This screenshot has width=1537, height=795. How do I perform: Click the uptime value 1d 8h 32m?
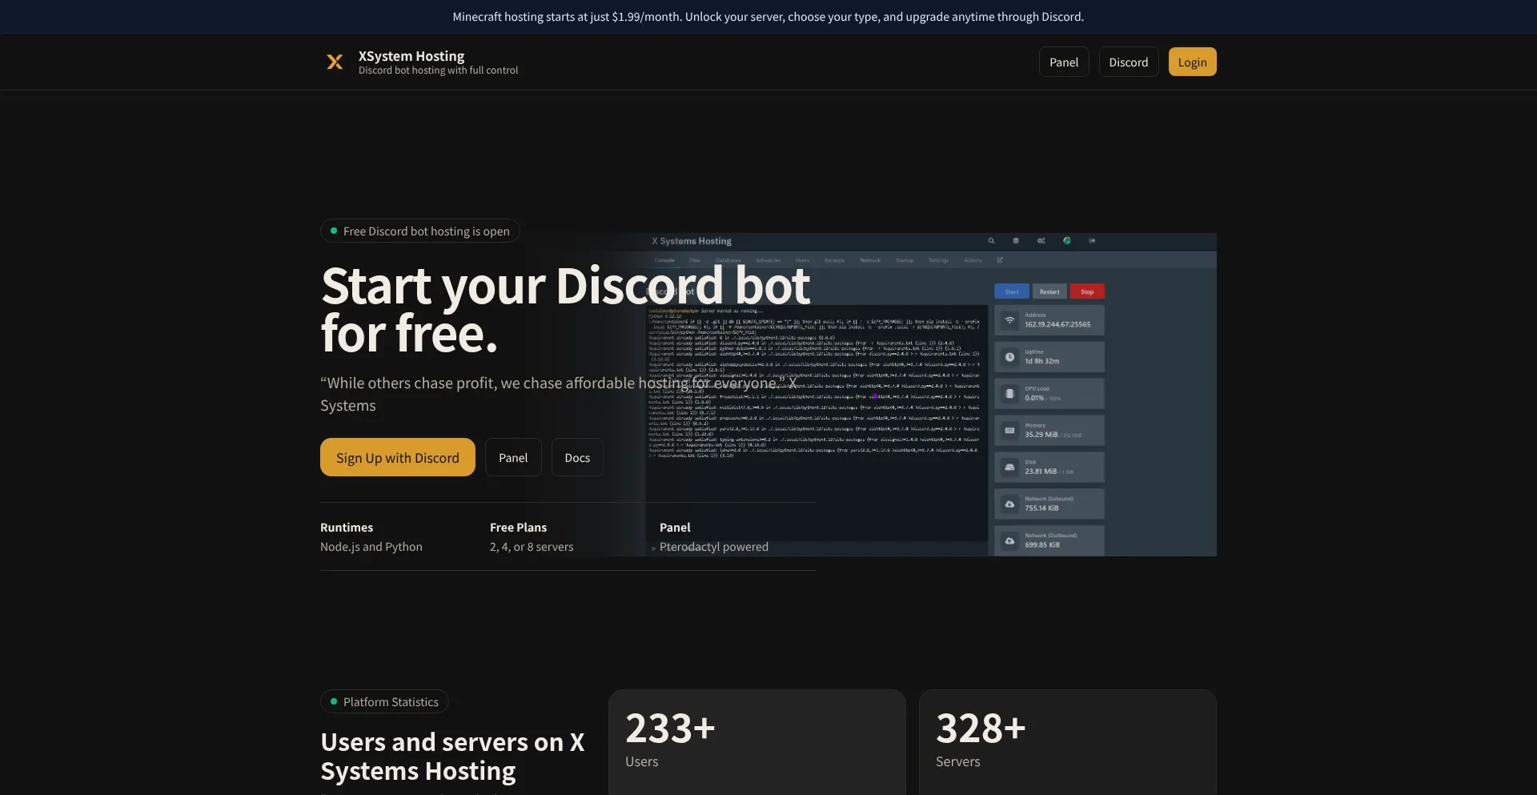pyautogui.click(x=1041, y=361)
